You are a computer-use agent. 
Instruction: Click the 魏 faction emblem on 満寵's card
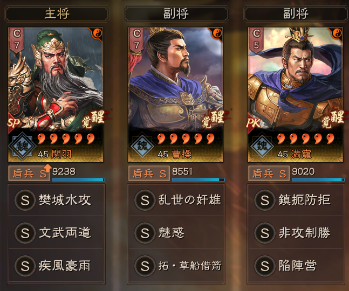pos(262,146)
